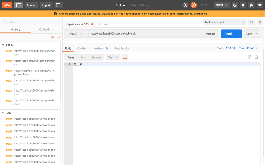Click the Import button
This screenshot has height=165, width=265.
click(46, 5)
